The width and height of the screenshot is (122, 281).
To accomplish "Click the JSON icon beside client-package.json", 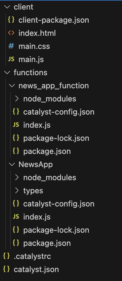I will point(11,20).
